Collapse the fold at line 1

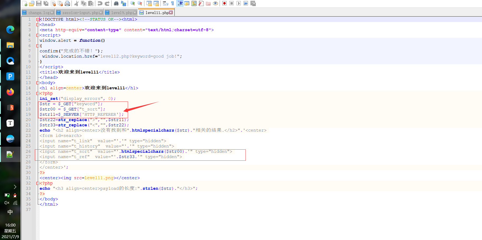click(38, 19)
